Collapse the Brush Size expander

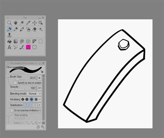(x=9, y=78)
